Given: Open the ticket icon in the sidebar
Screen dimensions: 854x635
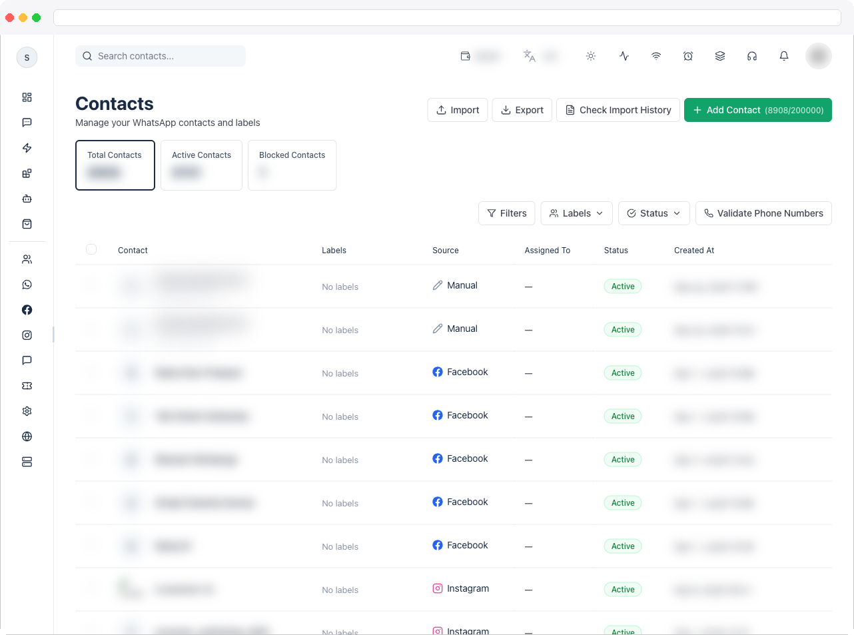Looking at the screenshot, I should click(x=27, y=386).
